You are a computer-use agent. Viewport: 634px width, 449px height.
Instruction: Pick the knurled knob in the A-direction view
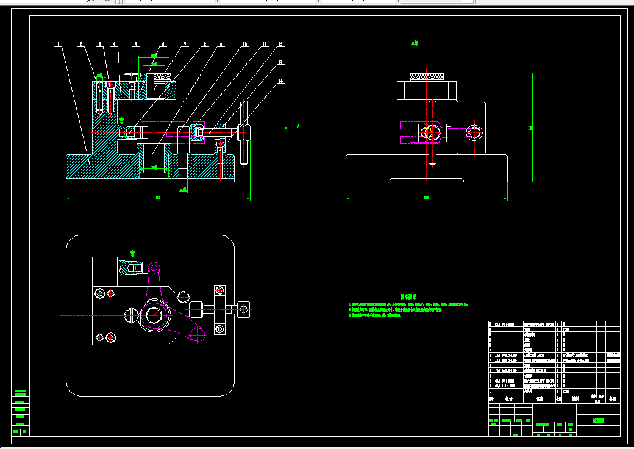click(x=427, y=76)
